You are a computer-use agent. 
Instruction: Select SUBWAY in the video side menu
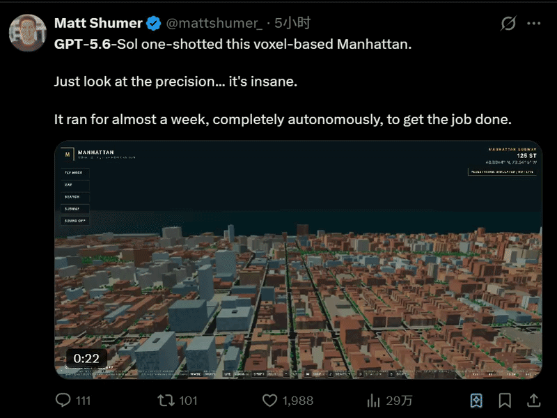tap(75, 208)
